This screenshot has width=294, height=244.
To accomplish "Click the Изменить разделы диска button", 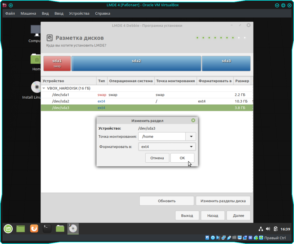I will 223,201.
